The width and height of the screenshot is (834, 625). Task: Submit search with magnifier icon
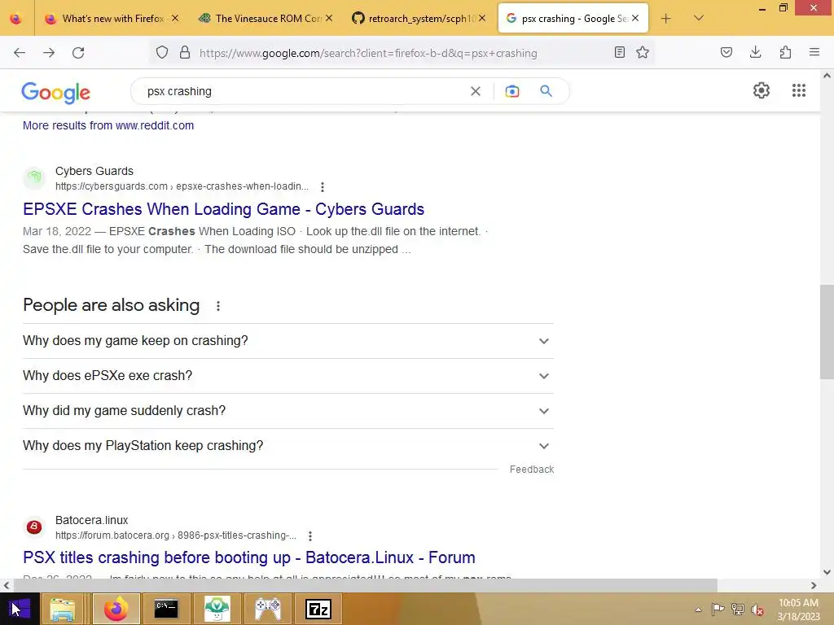(x=546, y=91)
